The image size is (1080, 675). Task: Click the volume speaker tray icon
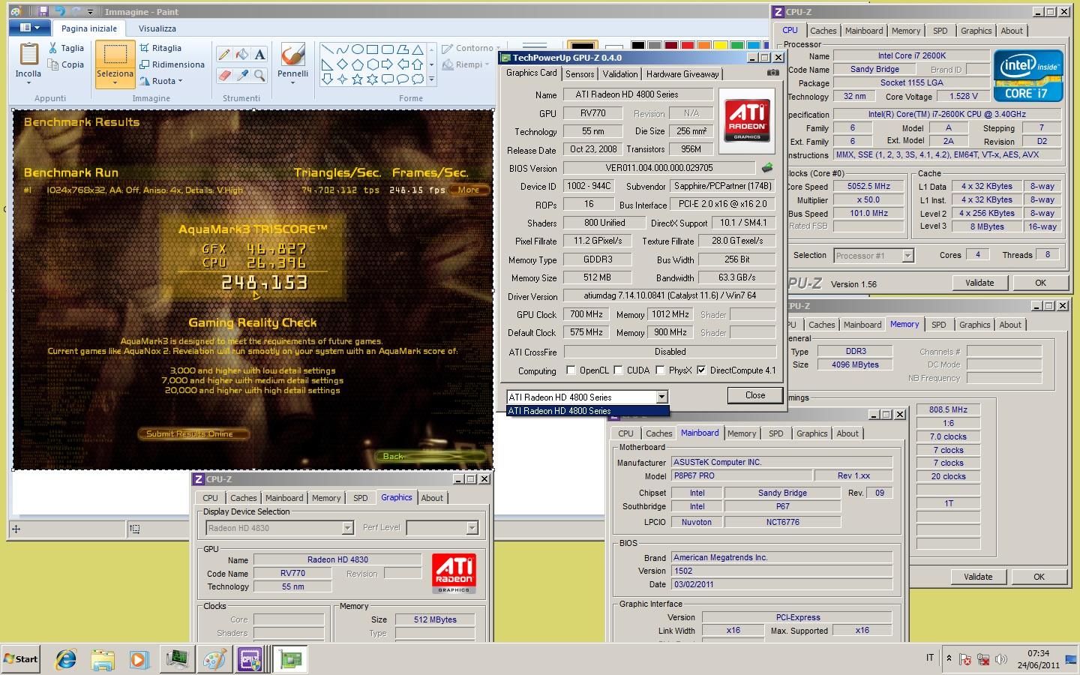point(1001,660)
